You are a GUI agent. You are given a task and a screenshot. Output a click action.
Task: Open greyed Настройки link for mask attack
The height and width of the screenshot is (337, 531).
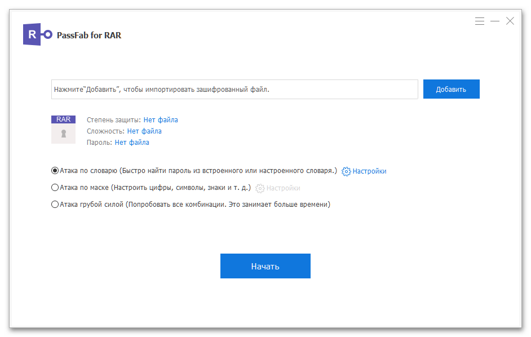[283, 188]
